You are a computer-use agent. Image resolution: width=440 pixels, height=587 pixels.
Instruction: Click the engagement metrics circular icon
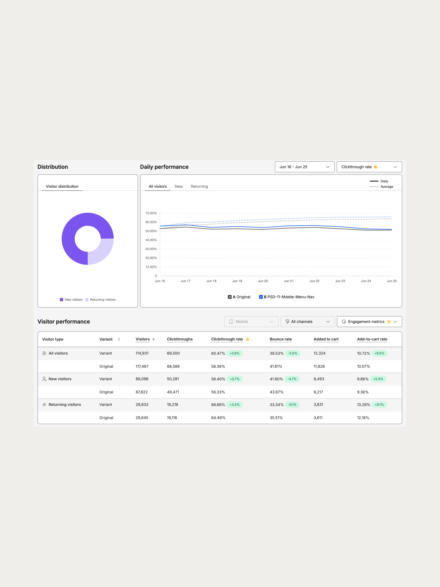tap(344, 322)
